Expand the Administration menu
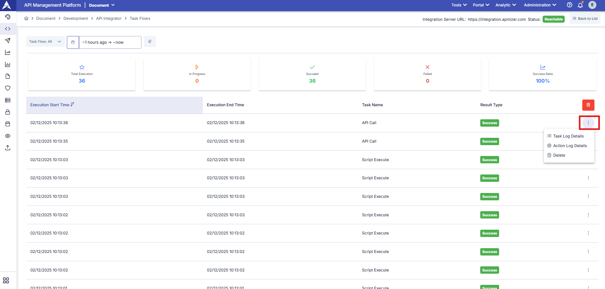605x289 pixels. [540, 5]
